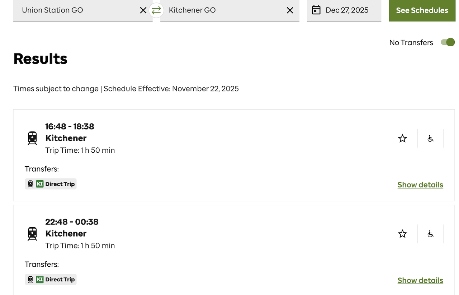Screen dimensions: 459x295
Task: Expand details for the 22:48 trip
Action: [420, 280]
